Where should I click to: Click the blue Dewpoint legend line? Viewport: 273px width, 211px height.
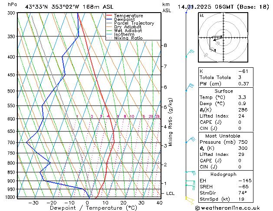(109, 20)
